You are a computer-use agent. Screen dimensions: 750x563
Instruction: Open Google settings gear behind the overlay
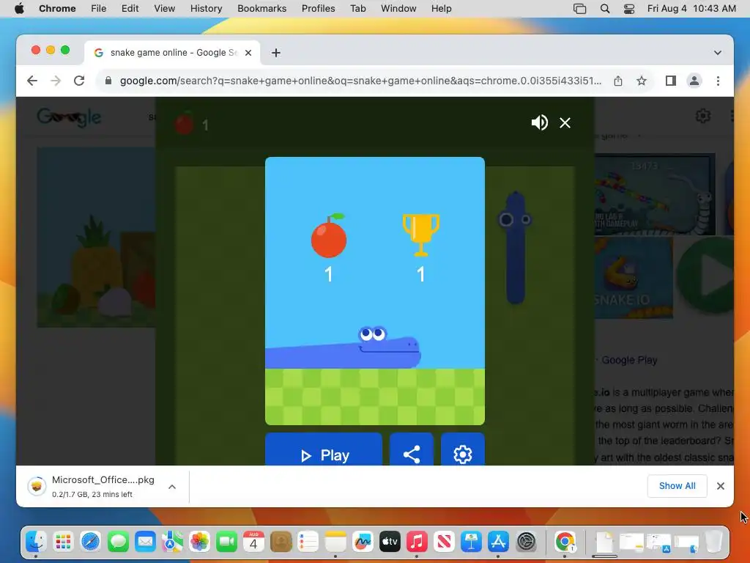702,116
